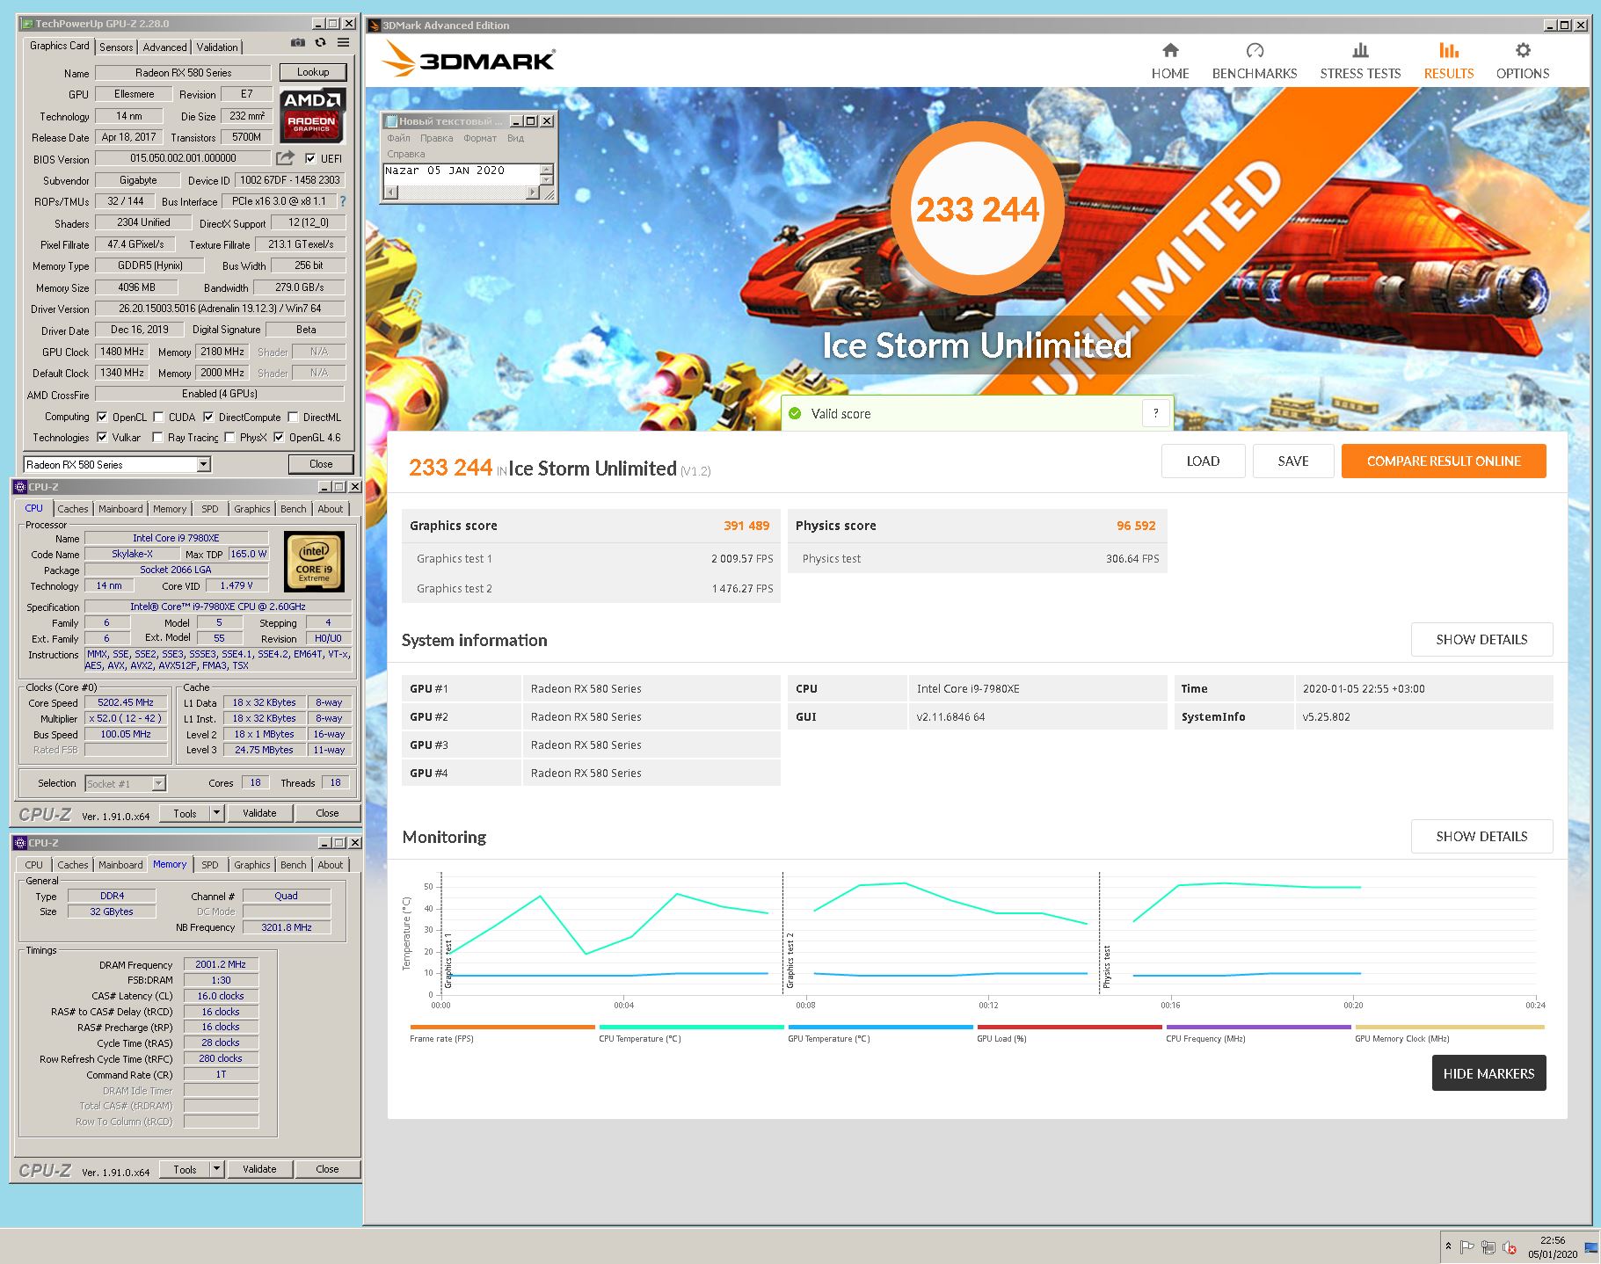Screen dimensions: 1601x1264
Task: Open the Файл menu in Notepad
Action: (398, 138)
